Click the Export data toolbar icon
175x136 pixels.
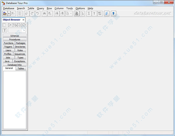62,14
